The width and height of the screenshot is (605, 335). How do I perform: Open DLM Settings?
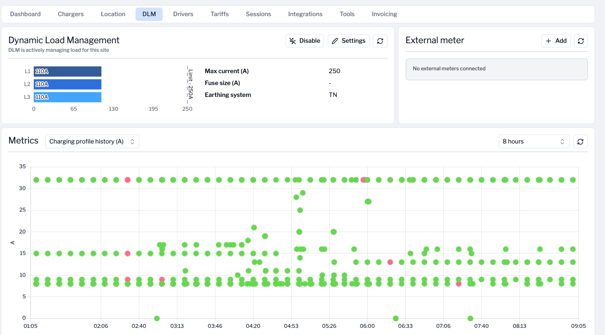pyautogui.click(x=349, y=40)
